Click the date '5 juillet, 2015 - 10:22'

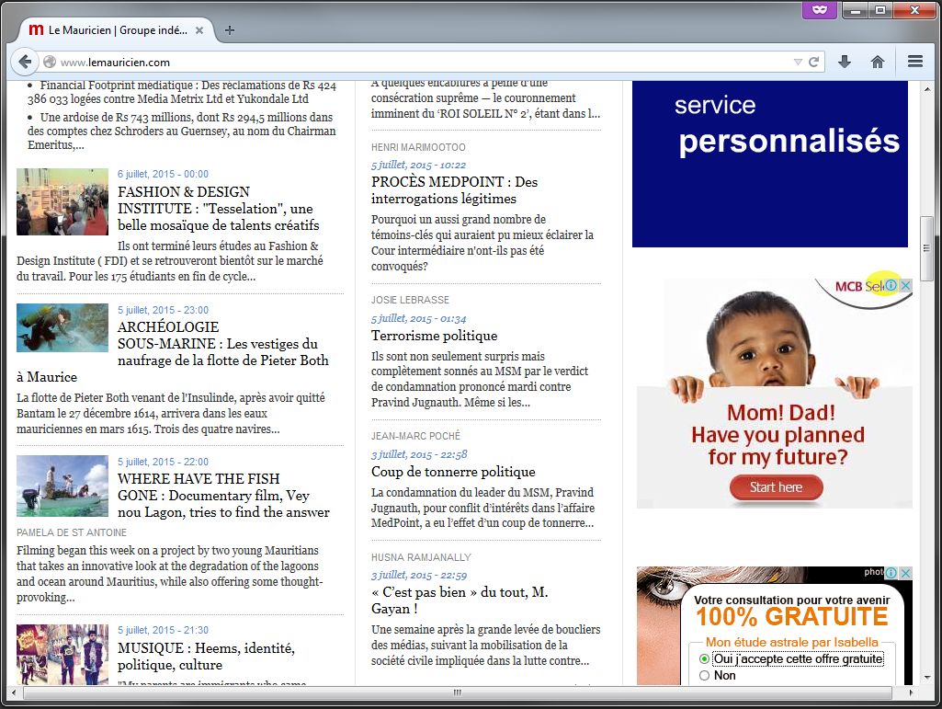[418, 165]
